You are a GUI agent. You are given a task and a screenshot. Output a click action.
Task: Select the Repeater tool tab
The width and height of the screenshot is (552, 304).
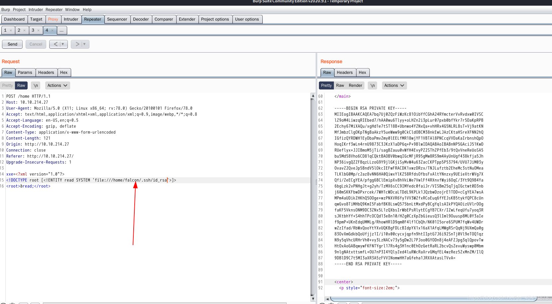(93, 19)
